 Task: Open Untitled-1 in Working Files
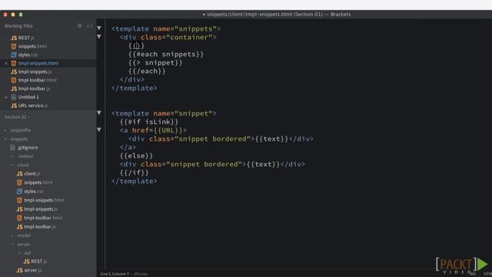28,97
